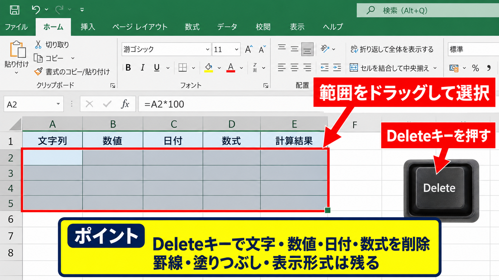This screenshot has height=280, width=499.
Task: Click the increase indent icon
Action: coord(337,68)
